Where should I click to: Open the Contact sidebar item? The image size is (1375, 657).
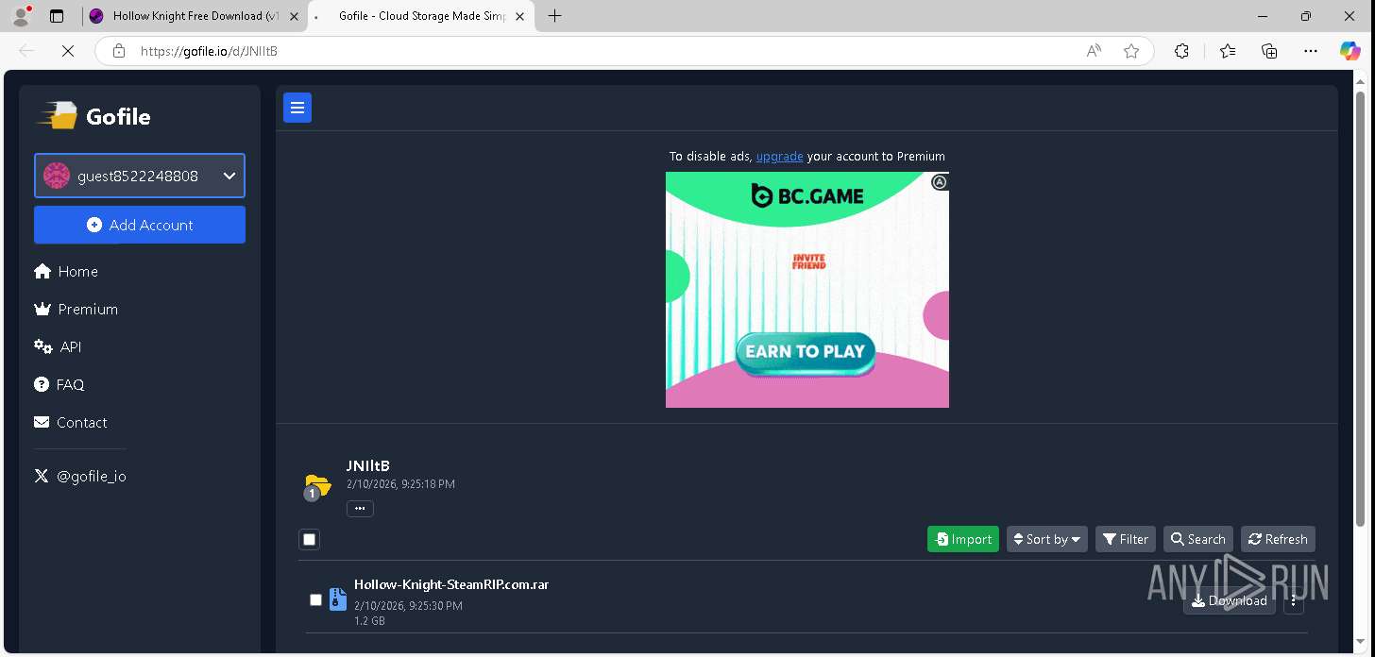click(x=71, y=422)
